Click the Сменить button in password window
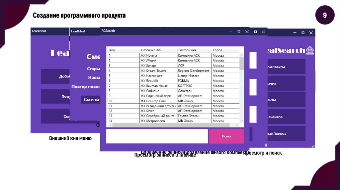The height and width of the screenshot is (190, 340). [x=91, y=100]
